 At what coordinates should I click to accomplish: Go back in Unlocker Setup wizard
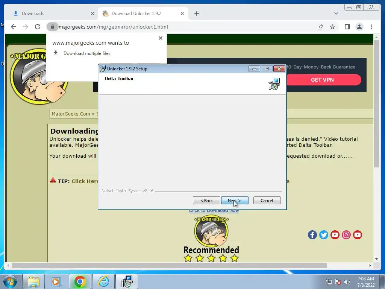click(206, 201)
